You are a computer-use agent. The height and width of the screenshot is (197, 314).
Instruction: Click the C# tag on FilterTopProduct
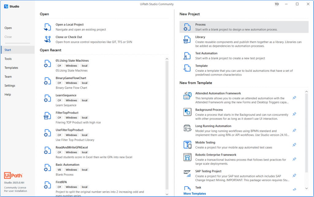click(x=59, y=118)
